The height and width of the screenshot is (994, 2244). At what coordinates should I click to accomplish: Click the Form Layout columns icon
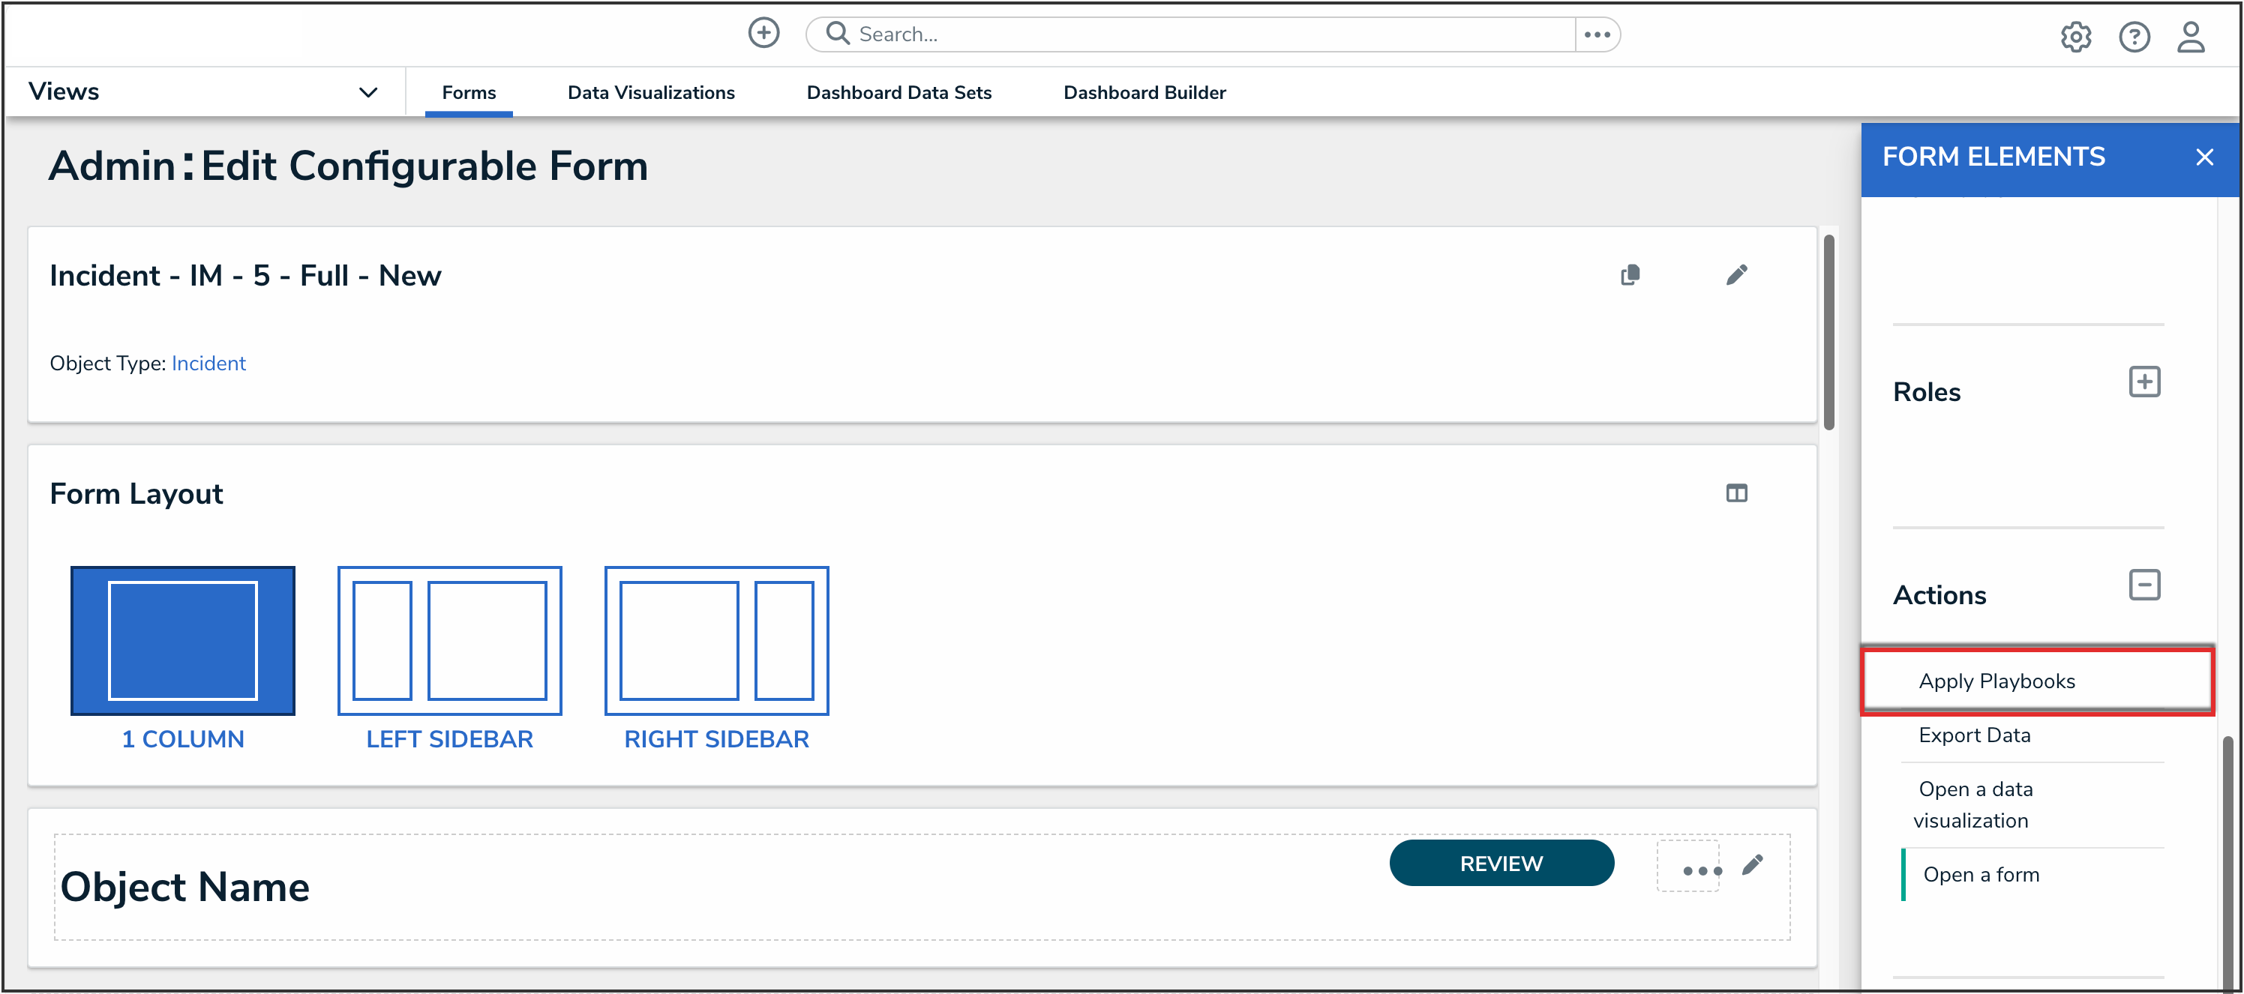click(1736, 493)
